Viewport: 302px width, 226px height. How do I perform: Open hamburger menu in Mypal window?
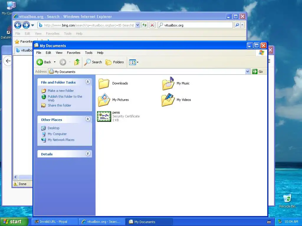click(269, 61)
